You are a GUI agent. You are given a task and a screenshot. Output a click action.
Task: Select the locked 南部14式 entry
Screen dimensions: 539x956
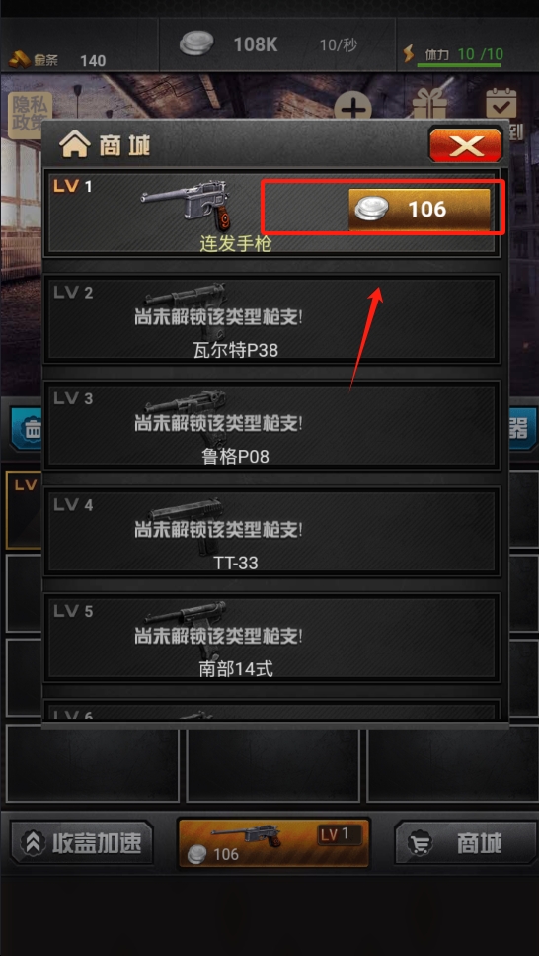pyautogui.click(x=271, y=636)
